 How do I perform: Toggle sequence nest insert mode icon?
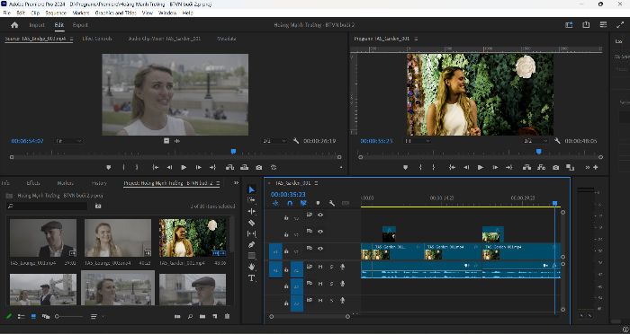275,203
